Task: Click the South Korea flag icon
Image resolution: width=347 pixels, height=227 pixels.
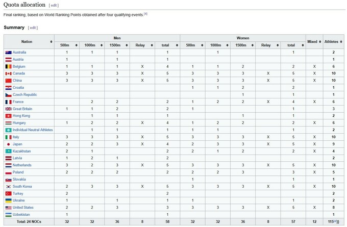Action: [8, 187]
